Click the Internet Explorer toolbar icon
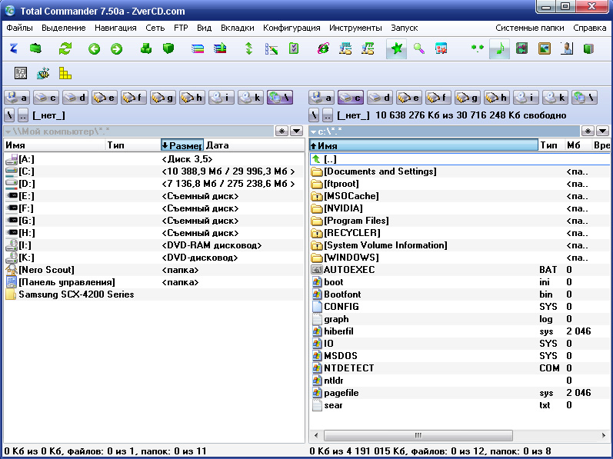Viewport: 613px width, 459px height. pyautogui.click(x=323, y=49)
